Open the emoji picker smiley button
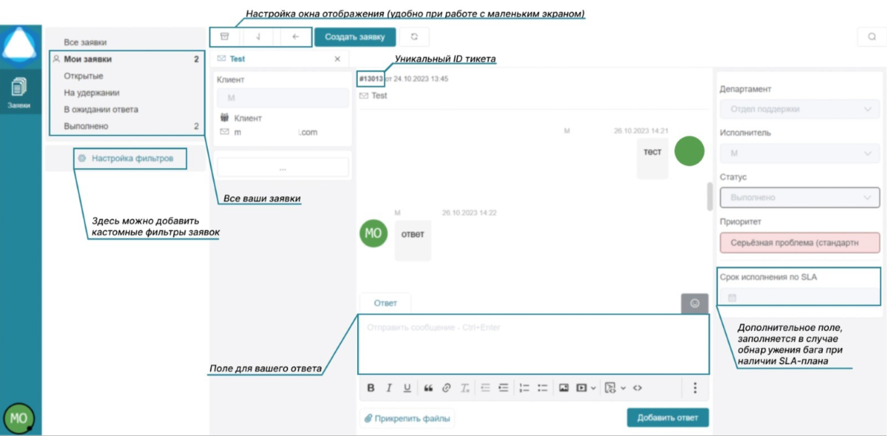 694,303
